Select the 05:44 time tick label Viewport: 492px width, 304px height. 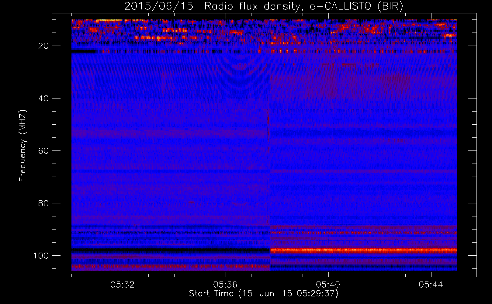[x=431, y=285]
